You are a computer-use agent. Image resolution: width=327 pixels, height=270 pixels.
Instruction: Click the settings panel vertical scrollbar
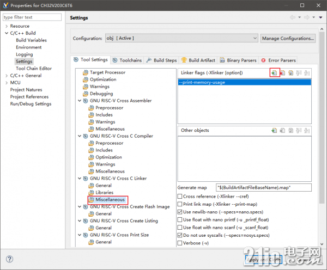(322, 118)
